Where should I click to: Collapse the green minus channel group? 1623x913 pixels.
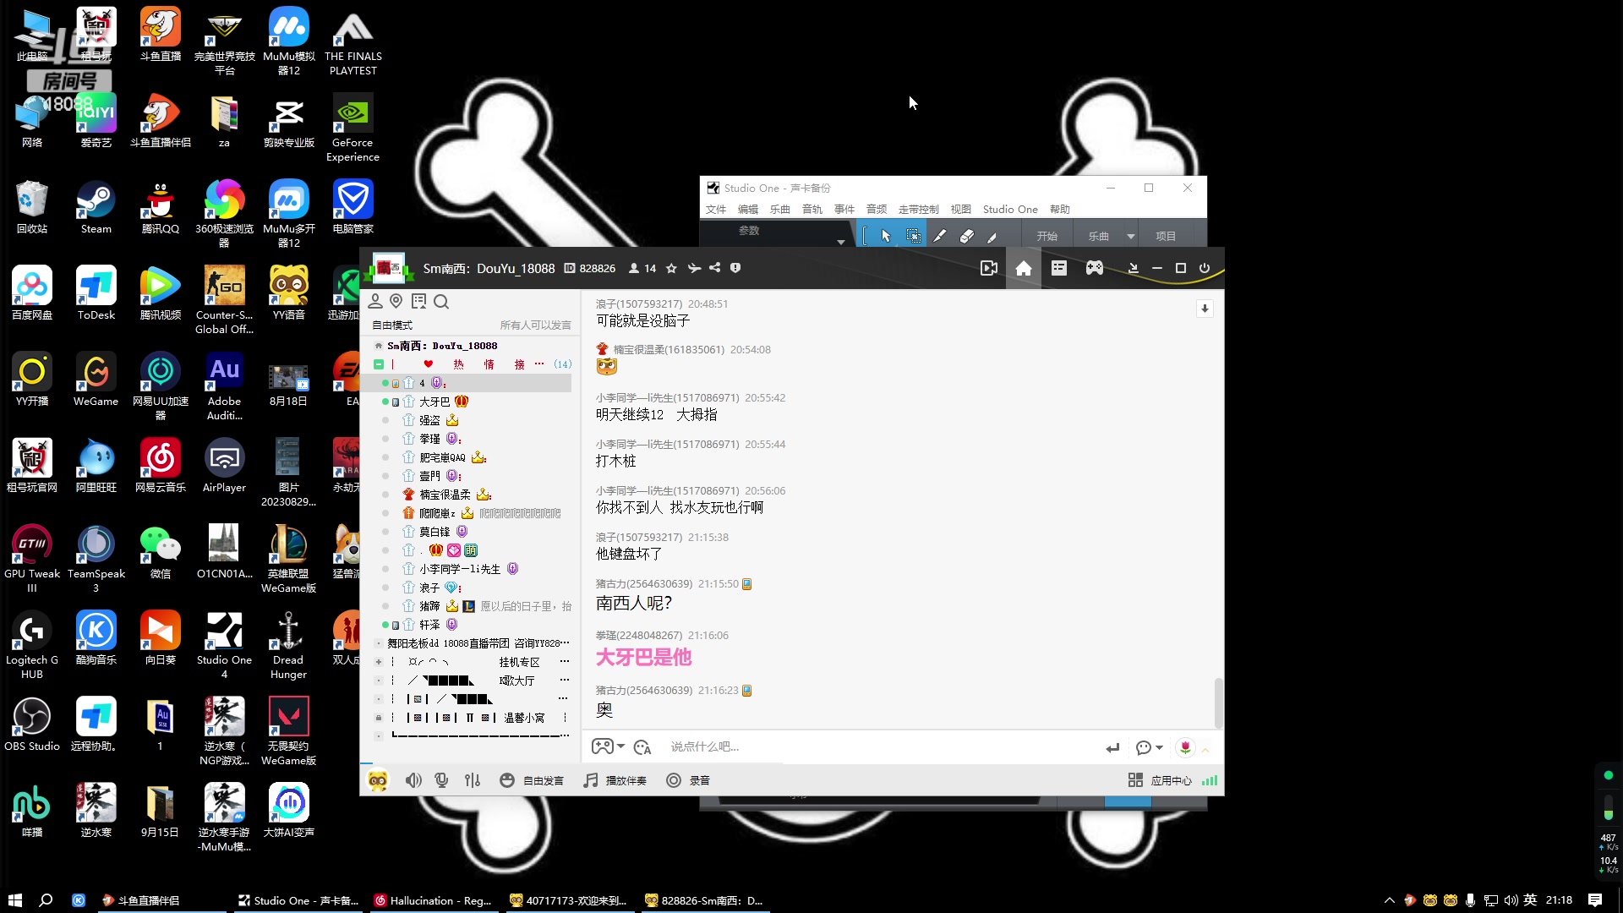tap(379, 364)
